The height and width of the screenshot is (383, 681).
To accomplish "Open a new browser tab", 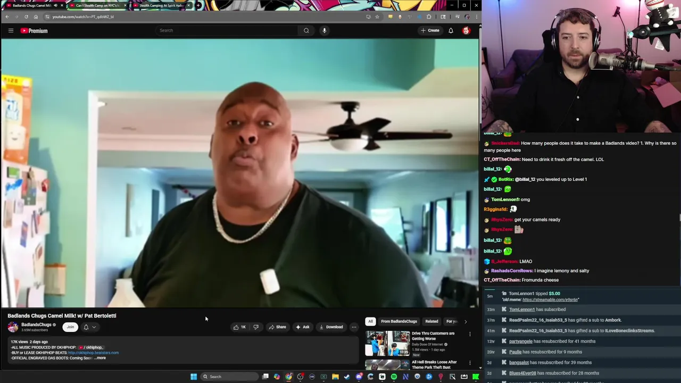I will click(x=198, y=5).
